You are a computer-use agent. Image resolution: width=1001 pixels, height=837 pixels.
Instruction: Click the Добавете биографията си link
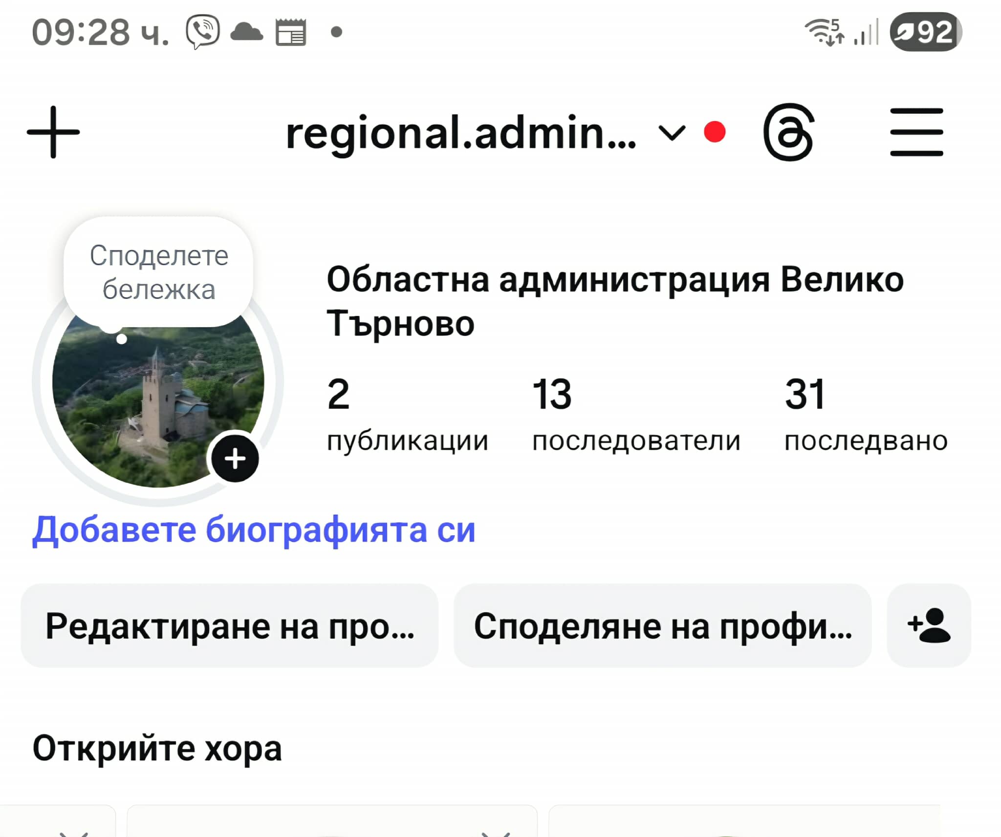pos(254,530)
